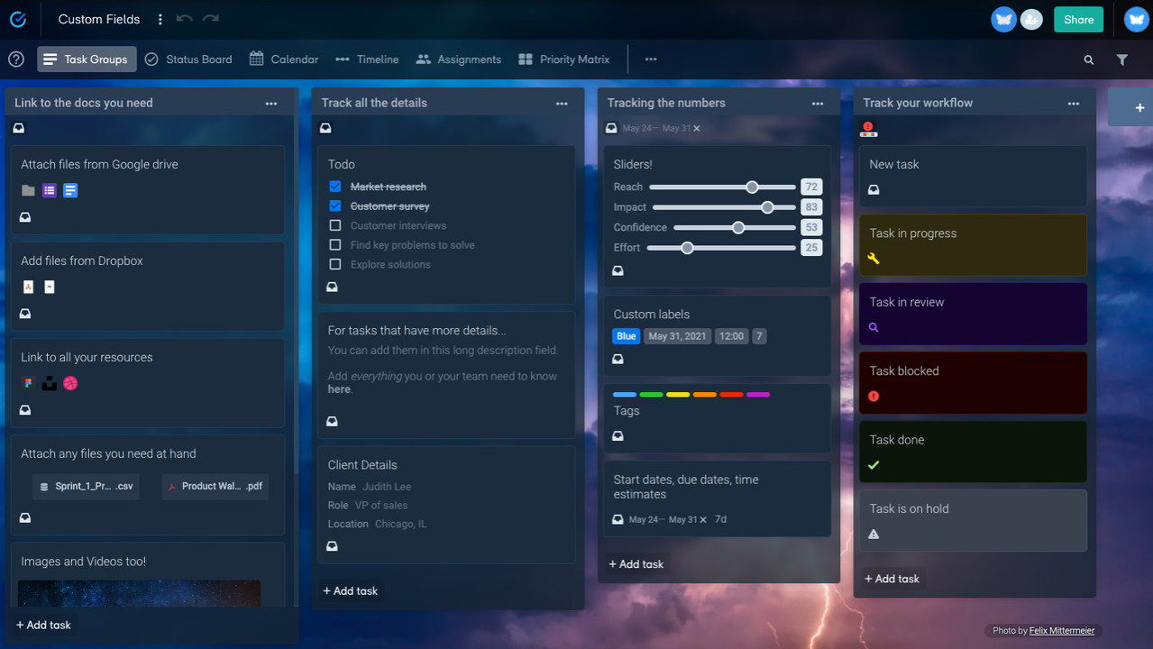Click the Dribbble resource link icon
The width and height of the screenshot is (1153, 649).
(x=70, y=383)
